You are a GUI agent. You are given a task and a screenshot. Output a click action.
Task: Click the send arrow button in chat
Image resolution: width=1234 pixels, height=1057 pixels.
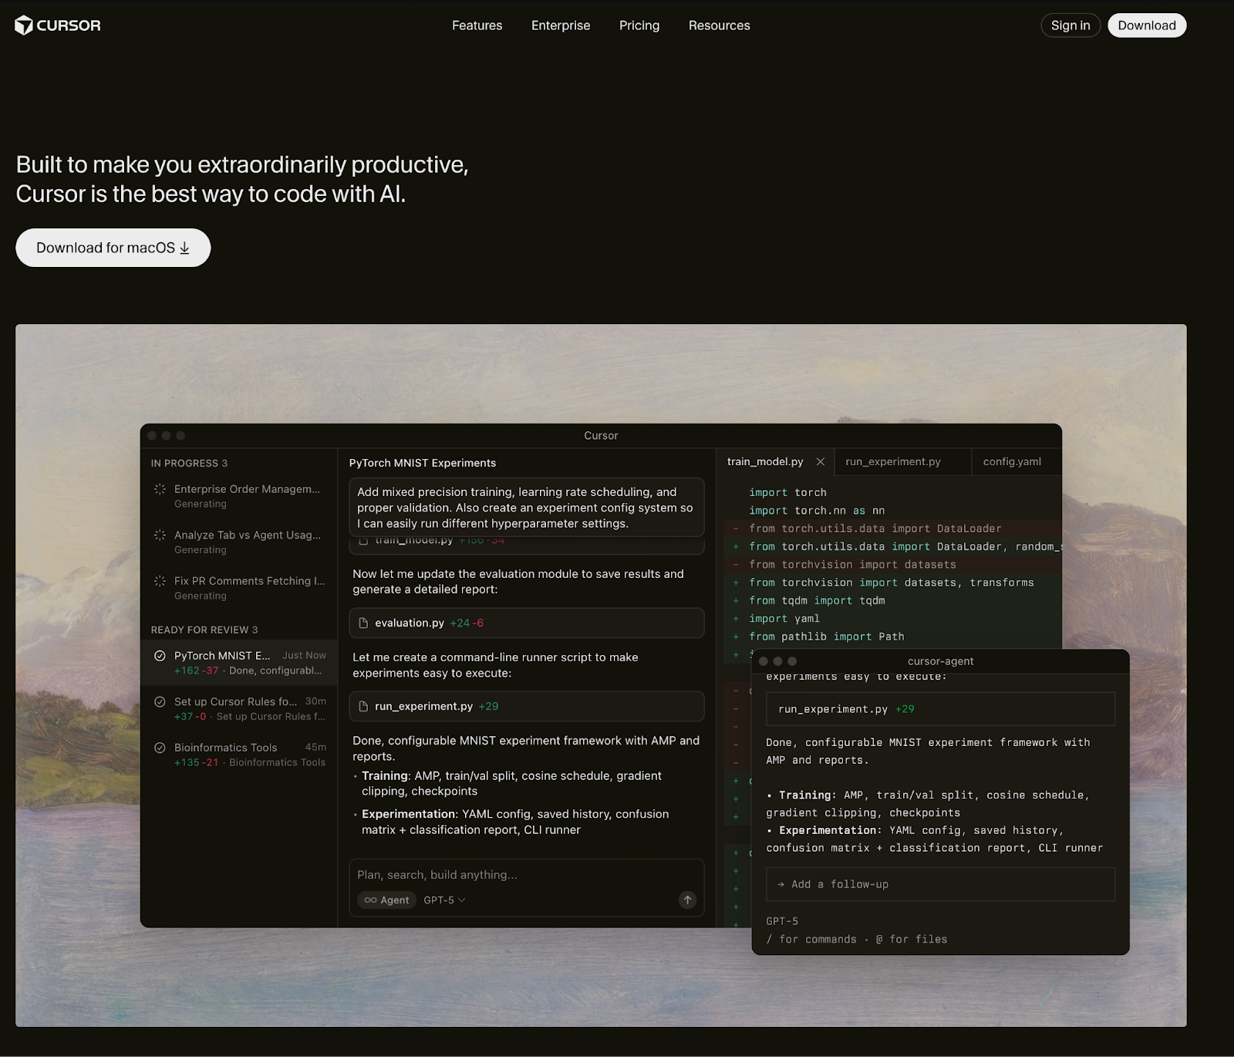[687, 900]
